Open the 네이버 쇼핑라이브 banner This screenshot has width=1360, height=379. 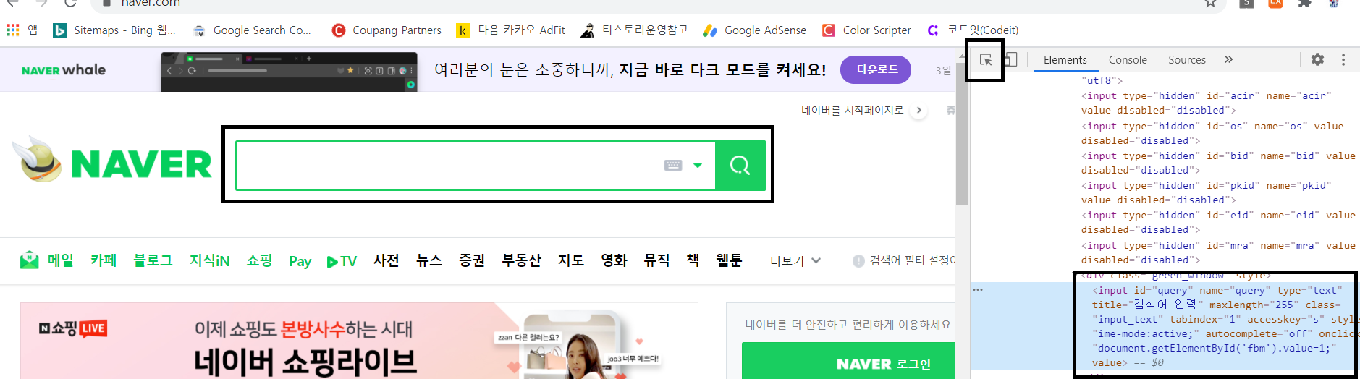coord(359,341)
